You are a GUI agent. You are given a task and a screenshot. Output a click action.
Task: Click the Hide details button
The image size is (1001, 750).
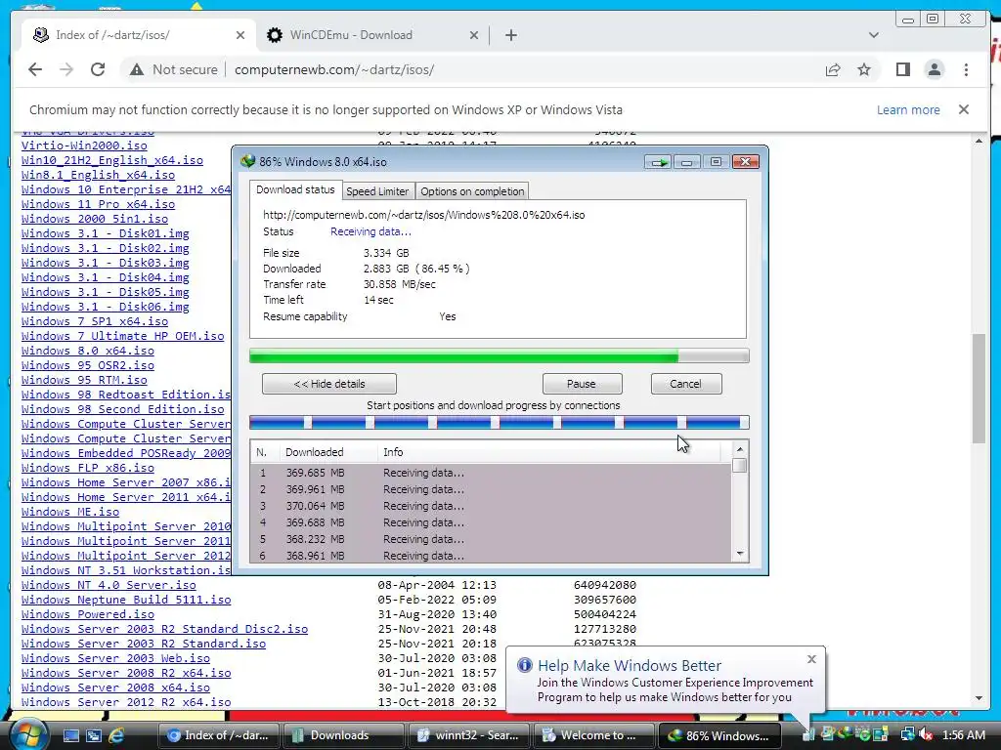pyautogui.click(x=329, y=384)
